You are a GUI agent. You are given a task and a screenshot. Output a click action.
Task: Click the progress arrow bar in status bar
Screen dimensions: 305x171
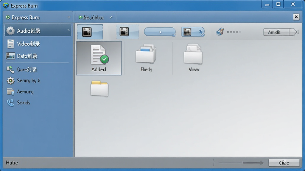click(x=241, y=163)
